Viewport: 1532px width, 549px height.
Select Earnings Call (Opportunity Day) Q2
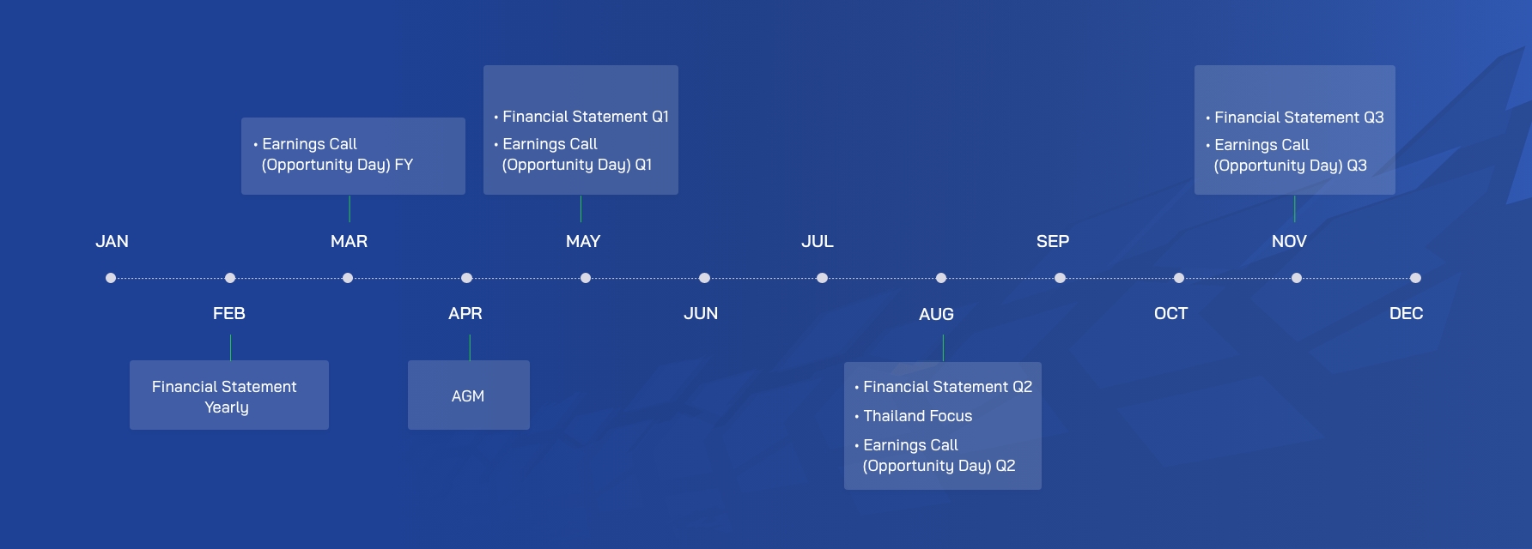click(935, 455)
